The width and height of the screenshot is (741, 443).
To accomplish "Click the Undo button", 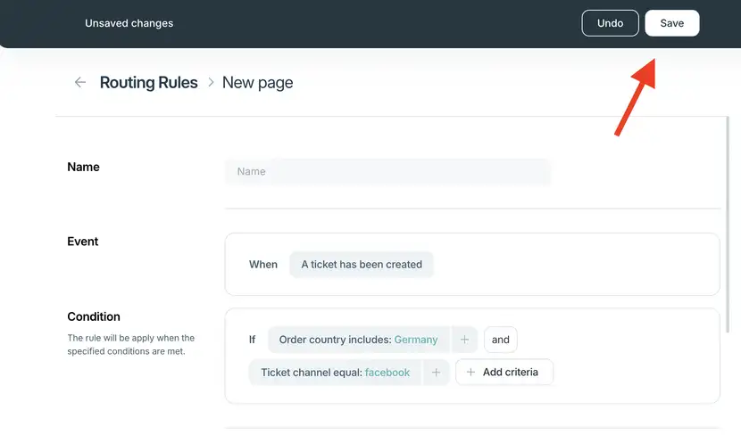I will [610, 23].
